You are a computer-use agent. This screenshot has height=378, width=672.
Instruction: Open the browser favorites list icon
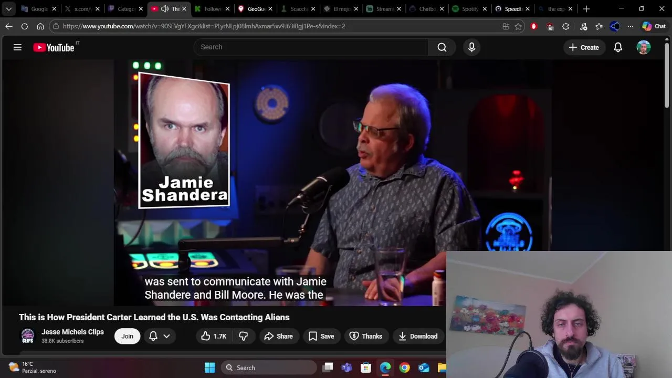click(x=599, y=26)
